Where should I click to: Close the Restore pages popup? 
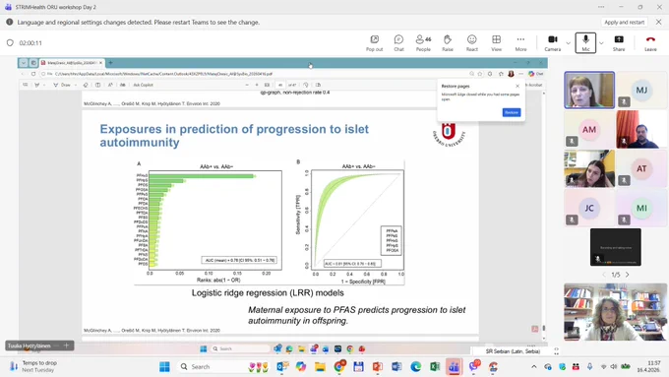tap(517, 86)
